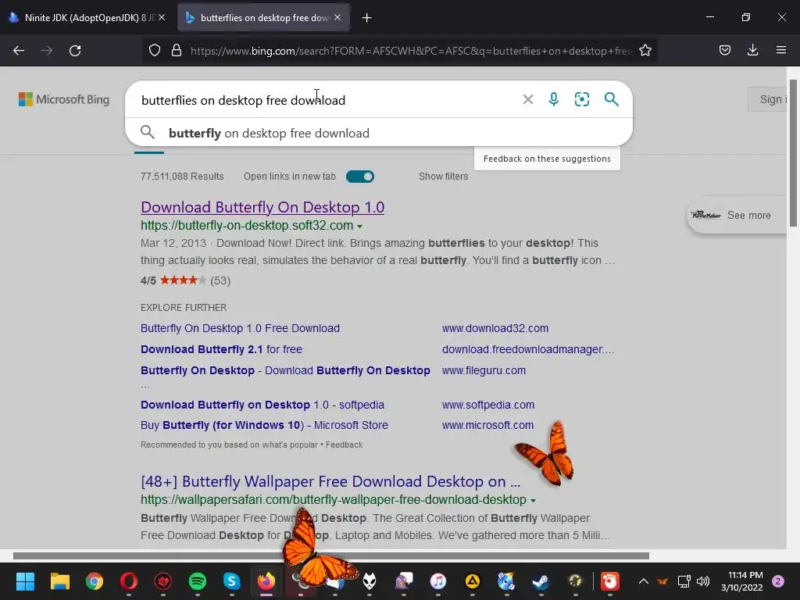Bookmark this page with the star icon
This screenshot has height=600, width=800.
645,50
